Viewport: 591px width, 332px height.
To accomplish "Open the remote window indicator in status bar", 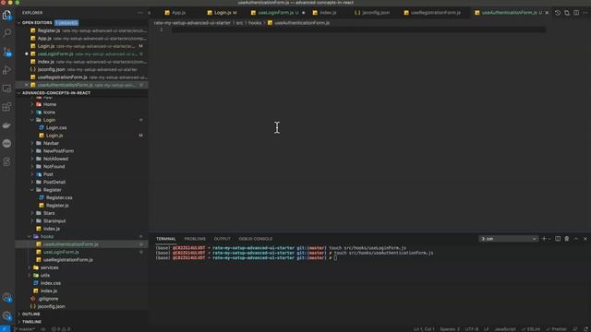I will [x=5, y=329].
